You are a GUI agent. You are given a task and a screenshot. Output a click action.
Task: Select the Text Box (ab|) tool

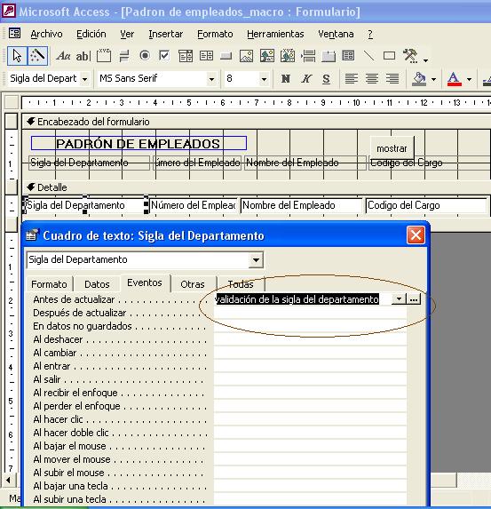83,56
